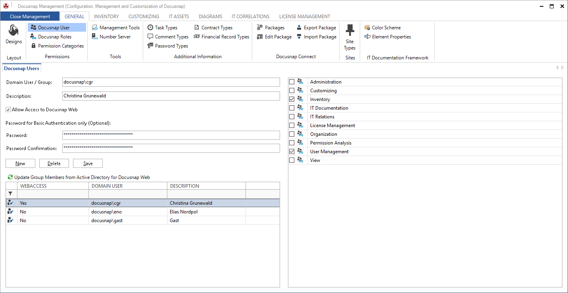Check the License Management role
568x293 pixels.
[292, 126]
